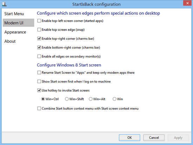Image resolution: width=193 pixels, height=145 pixels.
Task: Enable top screen edge (snap) checkbox
Action: point(39,30)
